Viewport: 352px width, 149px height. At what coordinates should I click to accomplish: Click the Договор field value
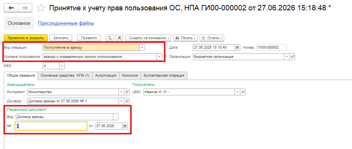click(73, 101)
